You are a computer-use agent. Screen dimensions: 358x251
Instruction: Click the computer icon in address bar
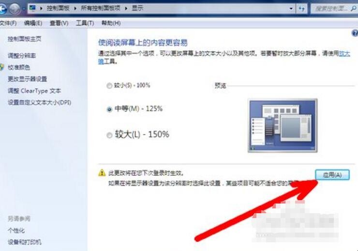[x=32, y=8]
